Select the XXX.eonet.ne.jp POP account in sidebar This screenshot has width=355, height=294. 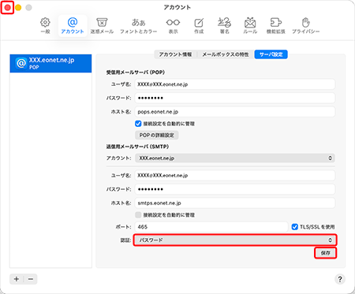pos(50,63)
